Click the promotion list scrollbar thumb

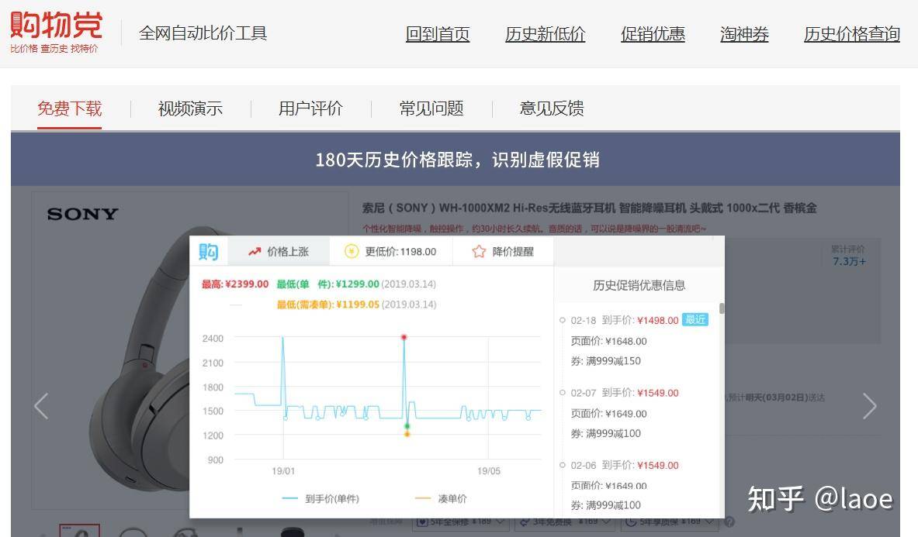coord(722,308)
